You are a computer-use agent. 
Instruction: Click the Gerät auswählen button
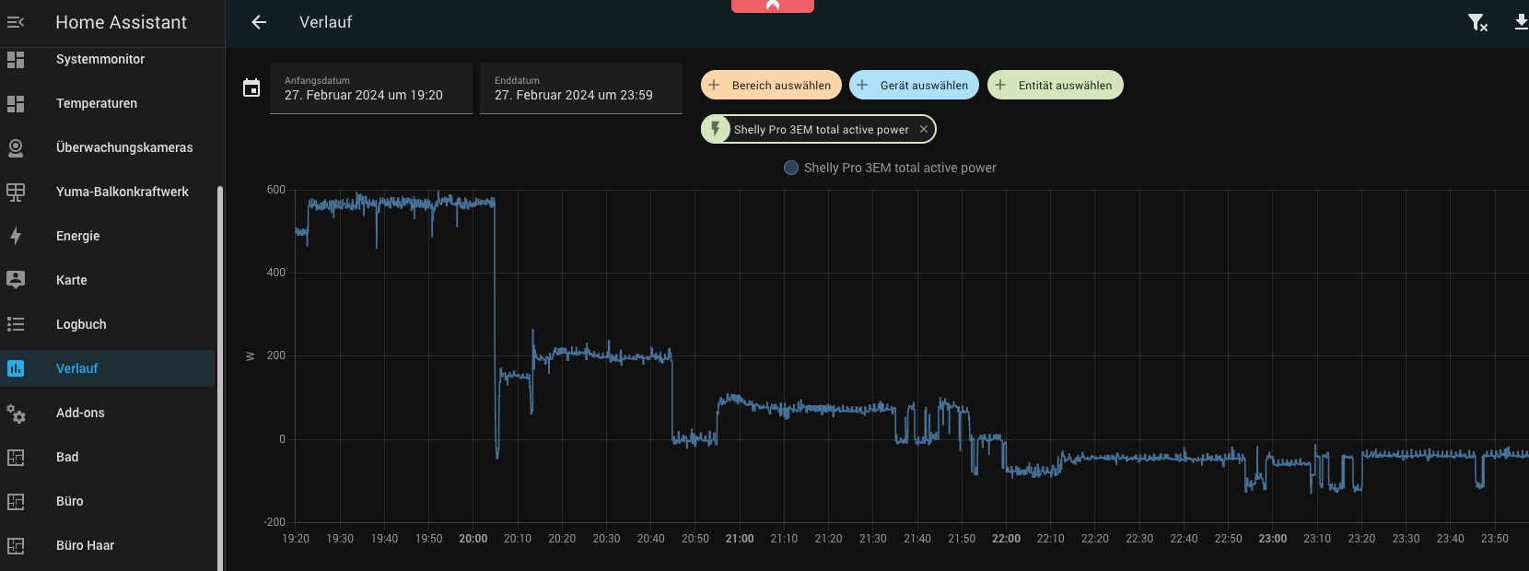click(914, 85)
